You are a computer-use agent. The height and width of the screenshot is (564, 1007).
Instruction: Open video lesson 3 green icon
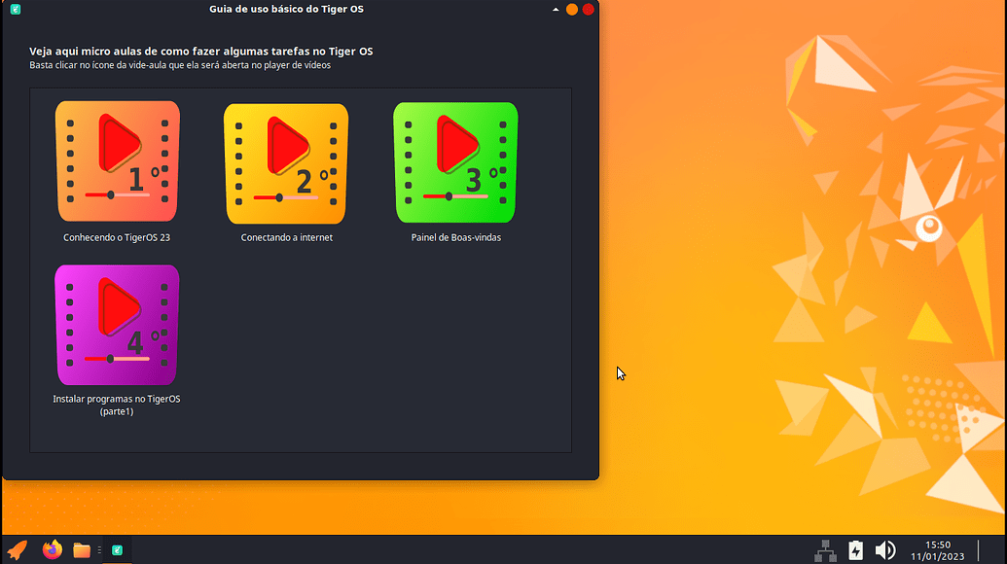click(455, 162)
